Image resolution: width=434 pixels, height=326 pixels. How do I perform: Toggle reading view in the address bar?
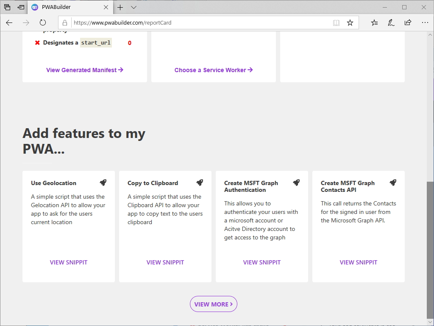[x=336, y=22]
